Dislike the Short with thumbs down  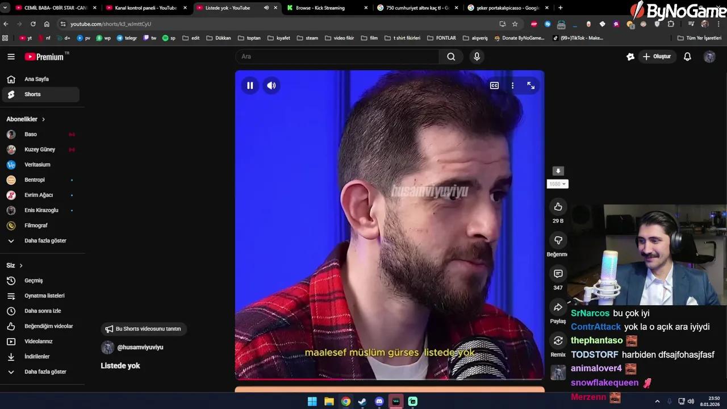coord(558,240)
